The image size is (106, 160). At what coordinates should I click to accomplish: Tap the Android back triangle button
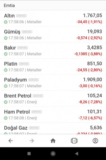pos(77,154)
